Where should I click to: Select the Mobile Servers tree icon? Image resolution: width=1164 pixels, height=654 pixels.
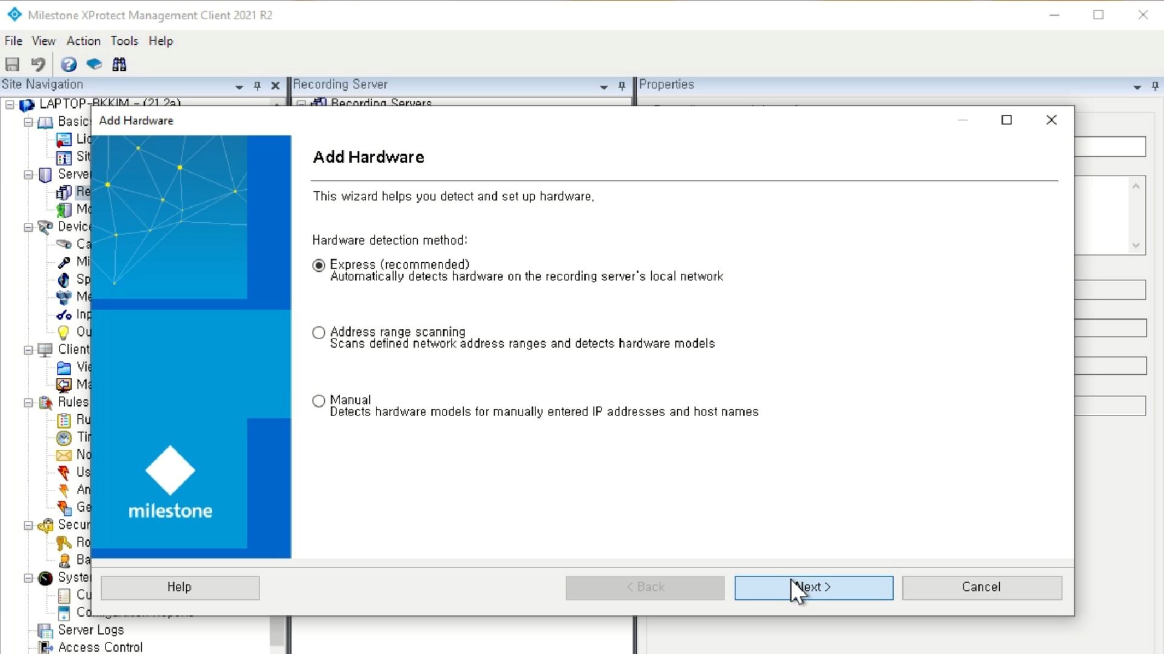tap(64, 210)
